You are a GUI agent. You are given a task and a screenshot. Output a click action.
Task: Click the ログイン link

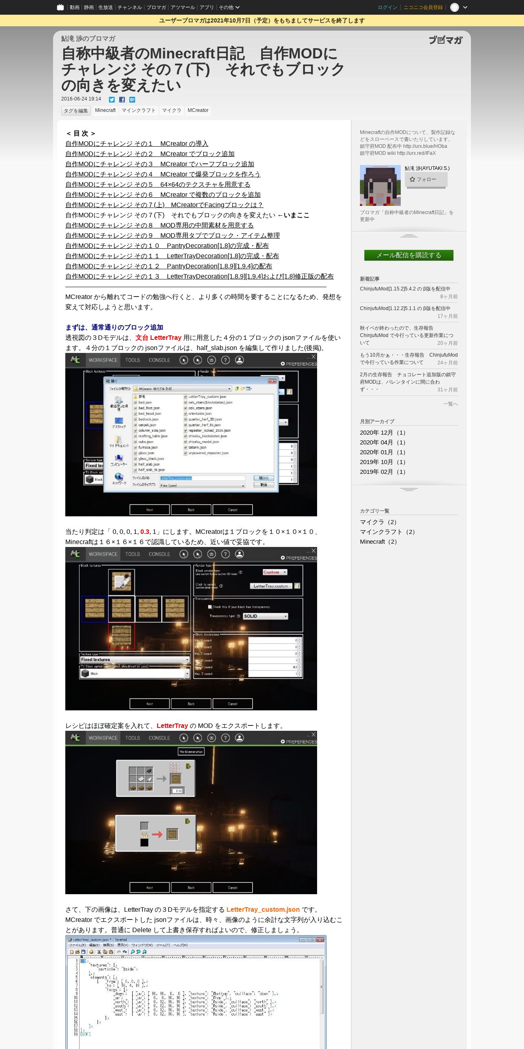click(x=388, y=7)
